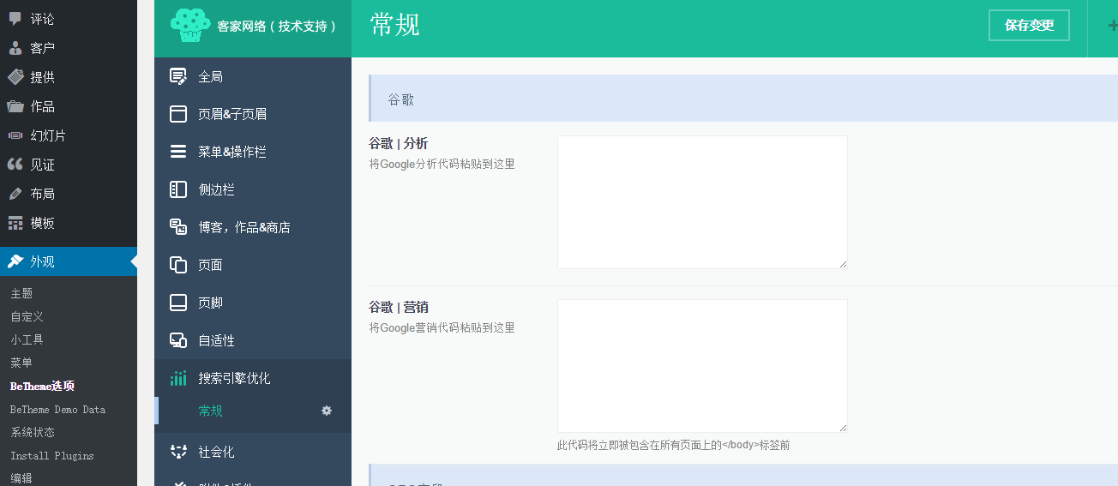Open the BeTheme Demo Data link
This screenshot has height=486, width=1118.
tap(57, 410)
